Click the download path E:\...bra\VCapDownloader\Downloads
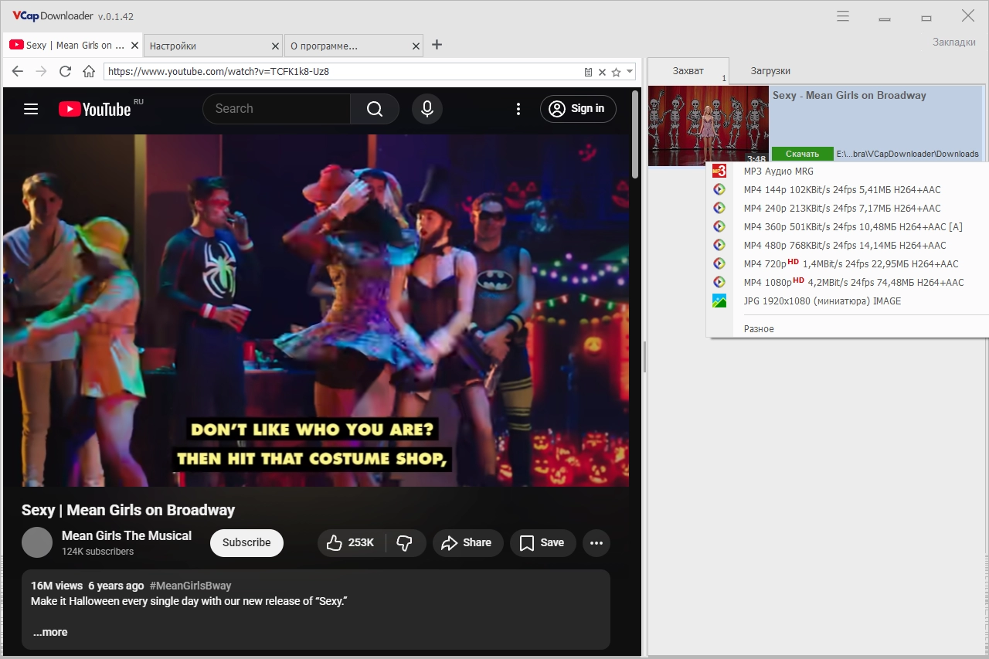 point(908,154)
